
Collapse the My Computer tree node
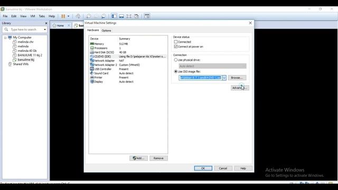click(x=5, y=37)
